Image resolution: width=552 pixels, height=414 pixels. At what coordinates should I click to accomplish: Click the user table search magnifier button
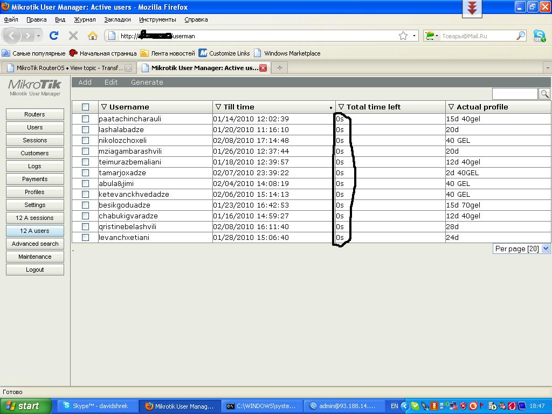(544, 94)
